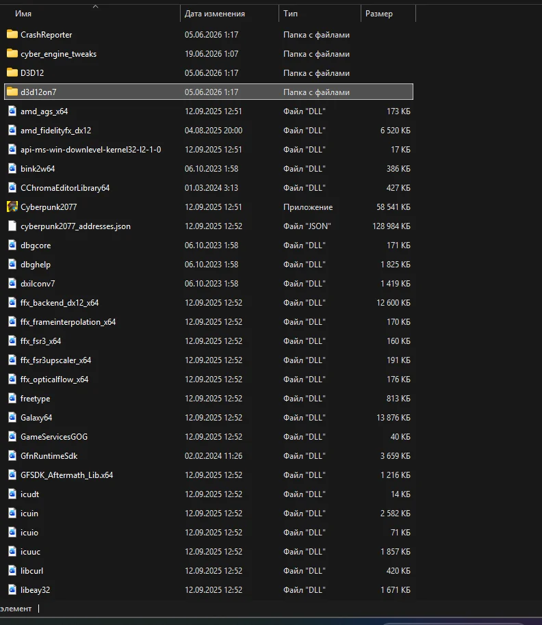542x625 pixels.
Task: Click the ffx_fsr3upscaler_x64 DLL icon
Action: [x=12, y=360]
